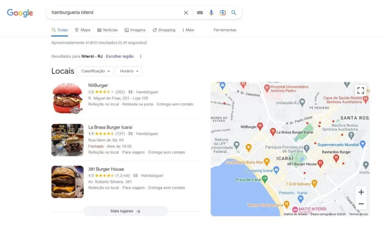Open the NitBurger listing title

tap(98, 85)
